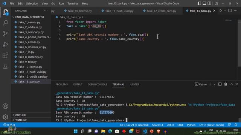Select interpreter 3.9.12 ('base': conda)
Image resolution: width=241 pixels, height=135 pixels.
coord(211,125)
